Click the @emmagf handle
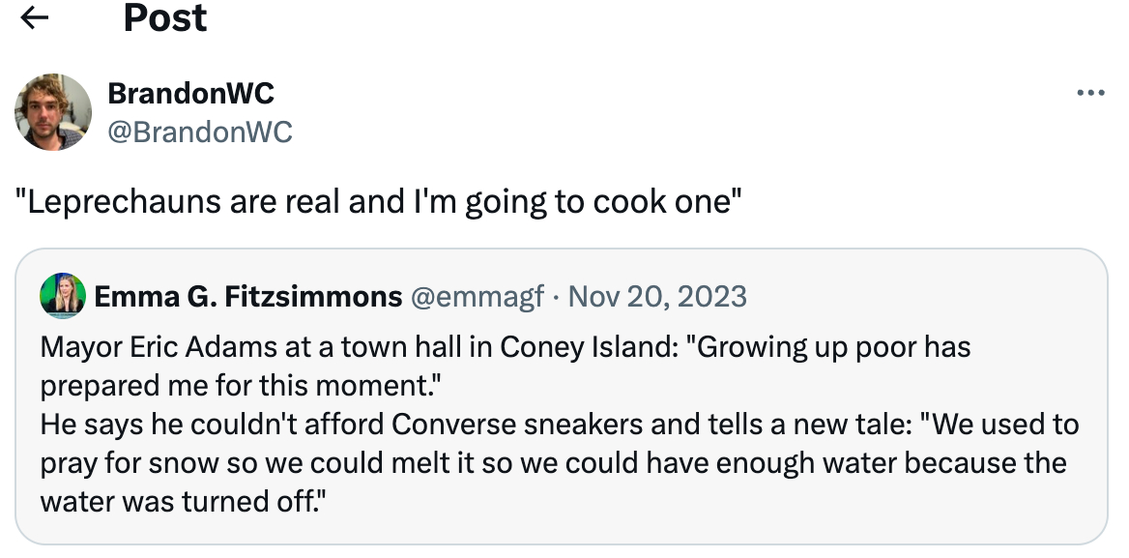The height and width of the screenshot is (558, 1129). pyautogui.click(x=478, y=296)
